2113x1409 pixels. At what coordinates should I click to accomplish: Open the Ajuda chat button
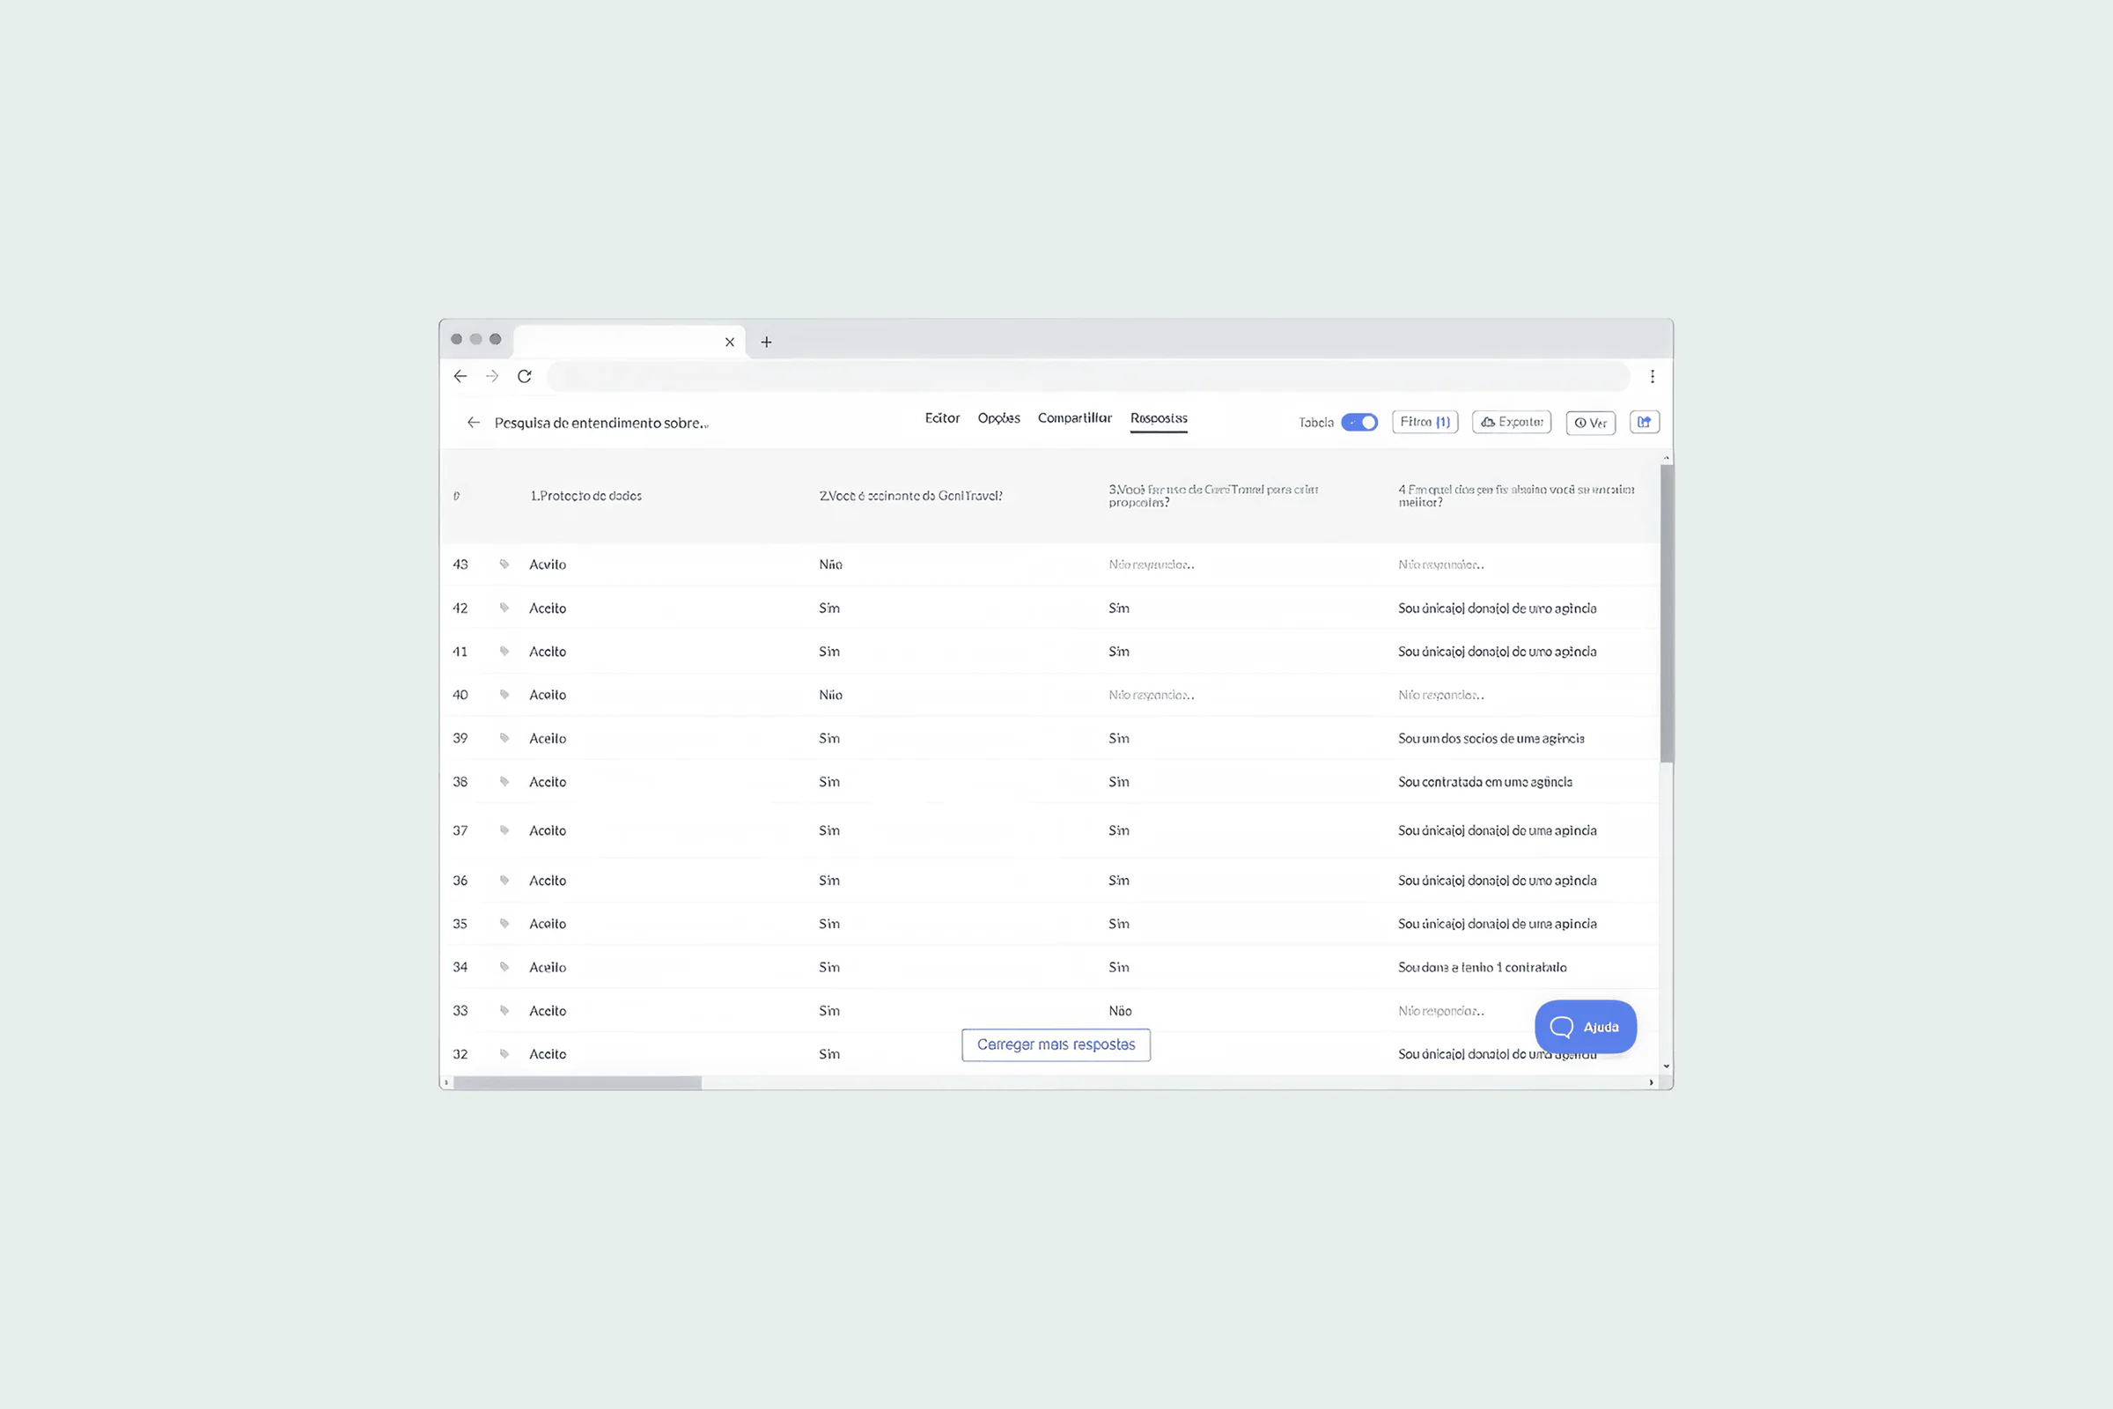[x=1586, y=1026]
